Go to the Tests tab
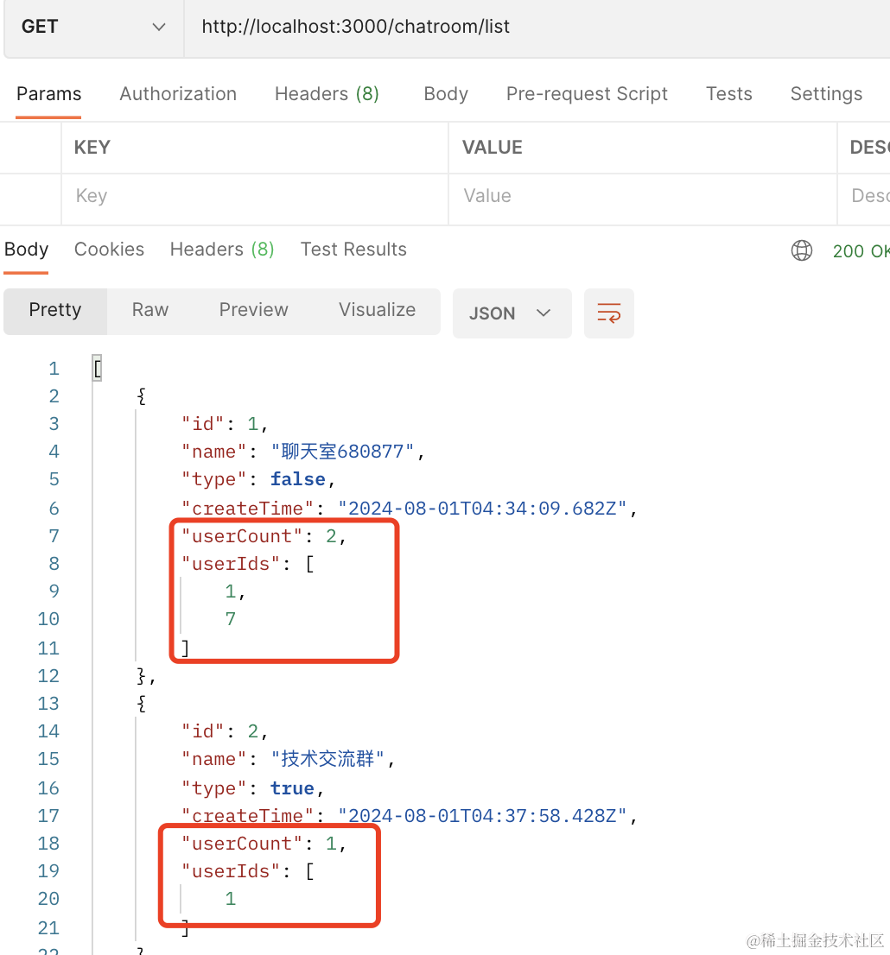 (x=728, y=94)
